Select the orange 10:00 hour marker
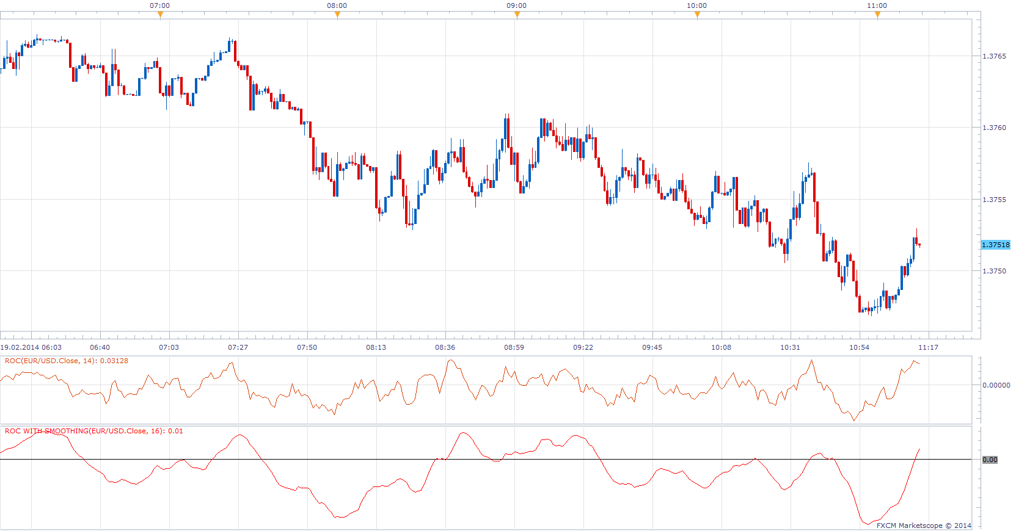 697,15
